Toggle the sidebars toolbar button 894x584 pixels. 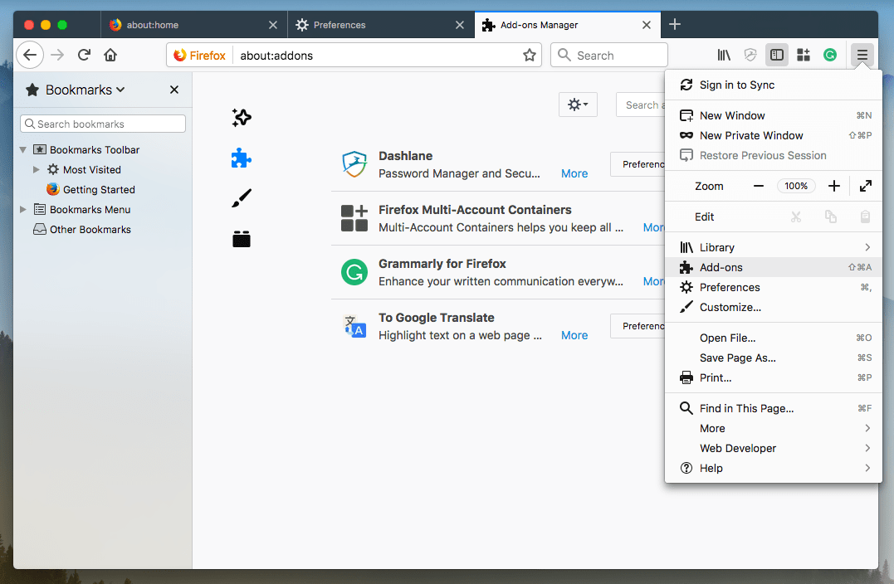pyautogui.click(x=777, y=56)
